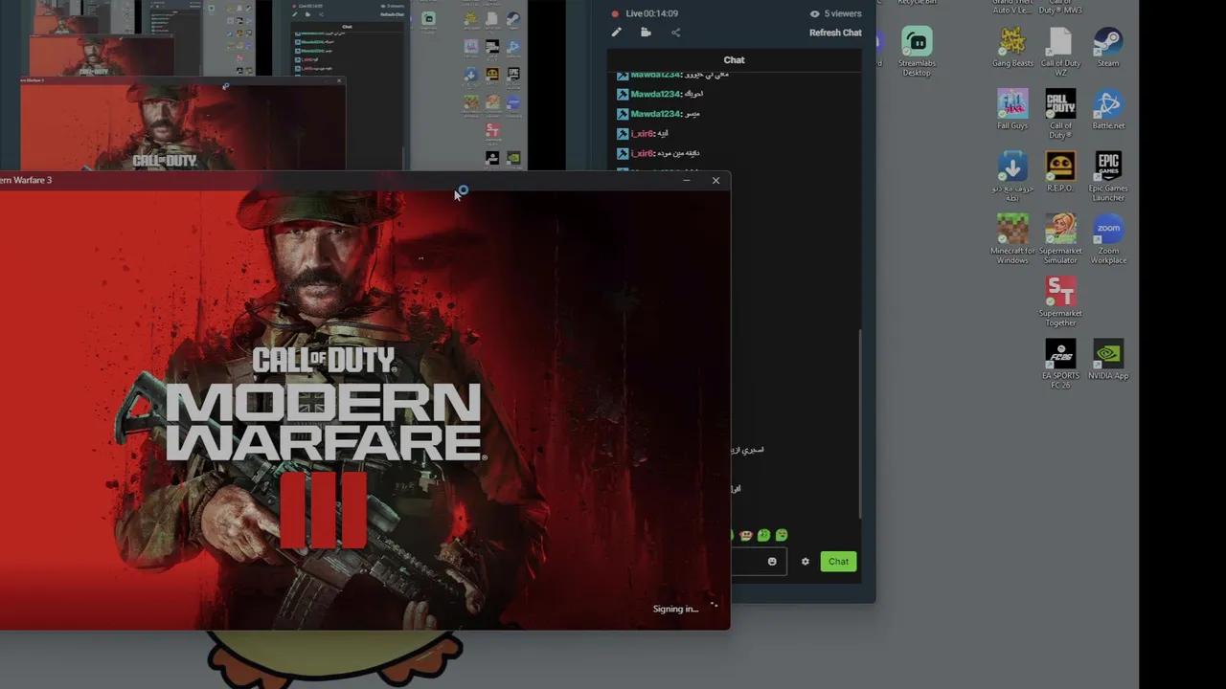Screen dimensions: 1226x689
Task: Minimize the Modern Warfare 3 launcher window
Action: [687, 180]
